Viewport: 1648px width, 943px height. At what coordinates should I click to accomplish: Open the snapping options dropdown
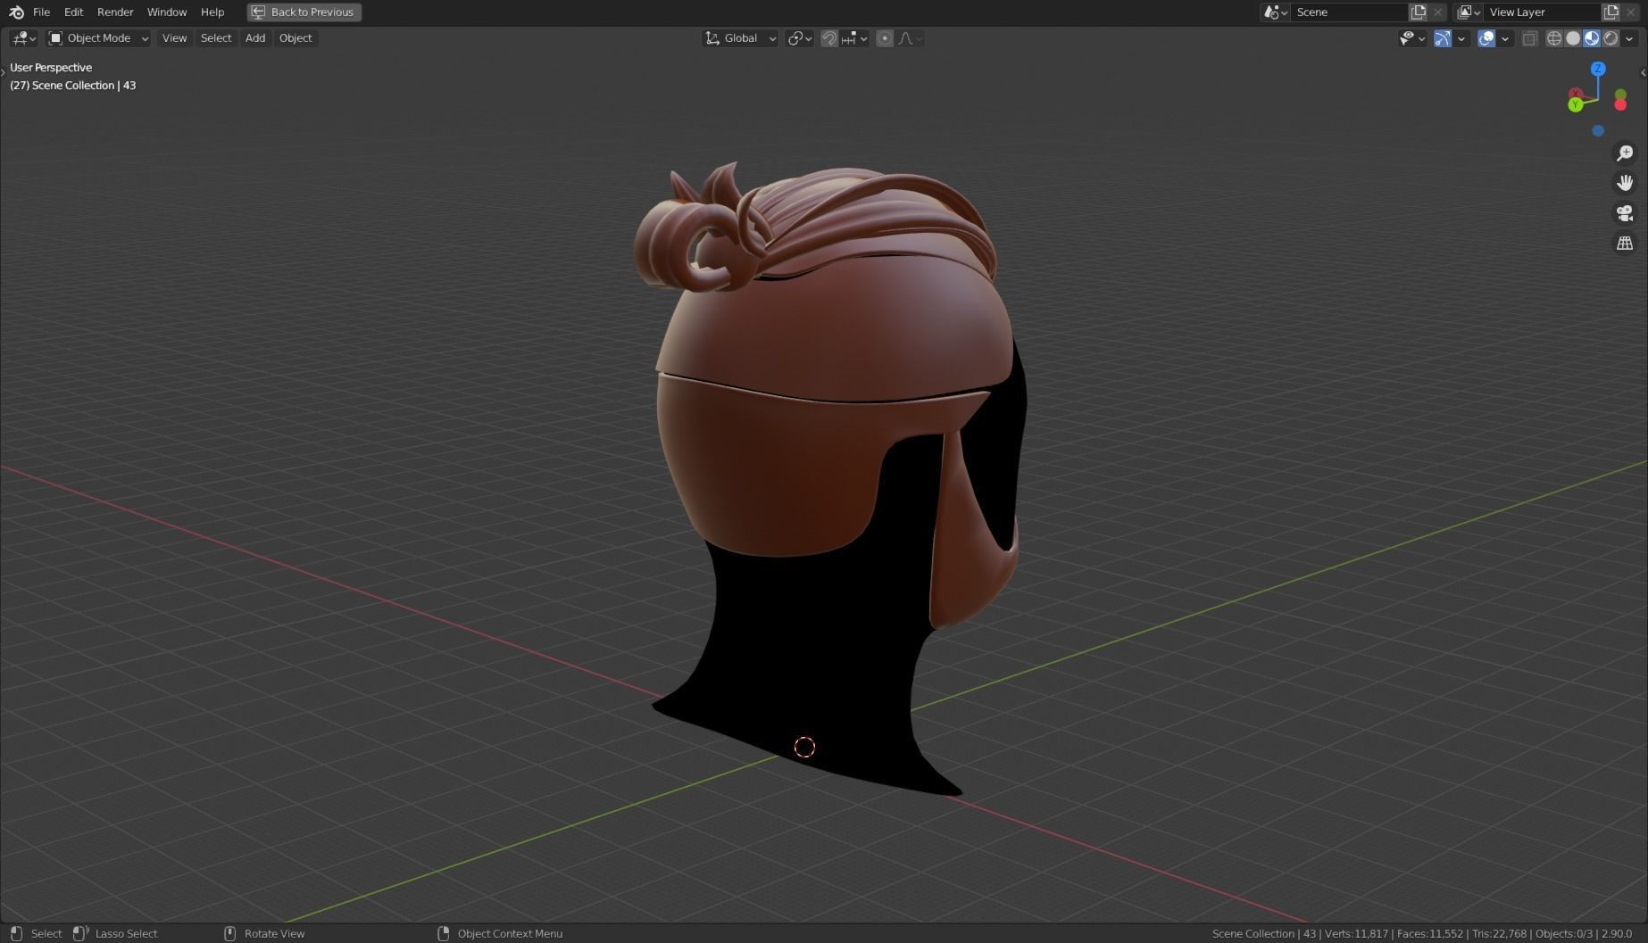(854, 38)
